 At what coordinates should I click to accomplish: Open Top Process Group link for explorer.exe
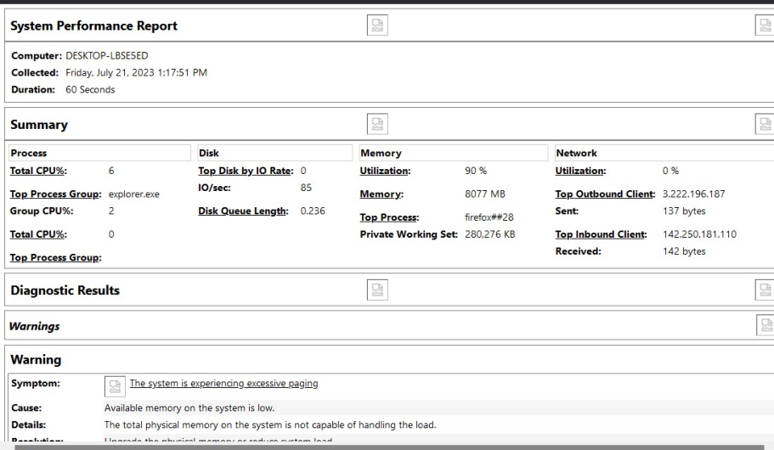pos(56,194)
